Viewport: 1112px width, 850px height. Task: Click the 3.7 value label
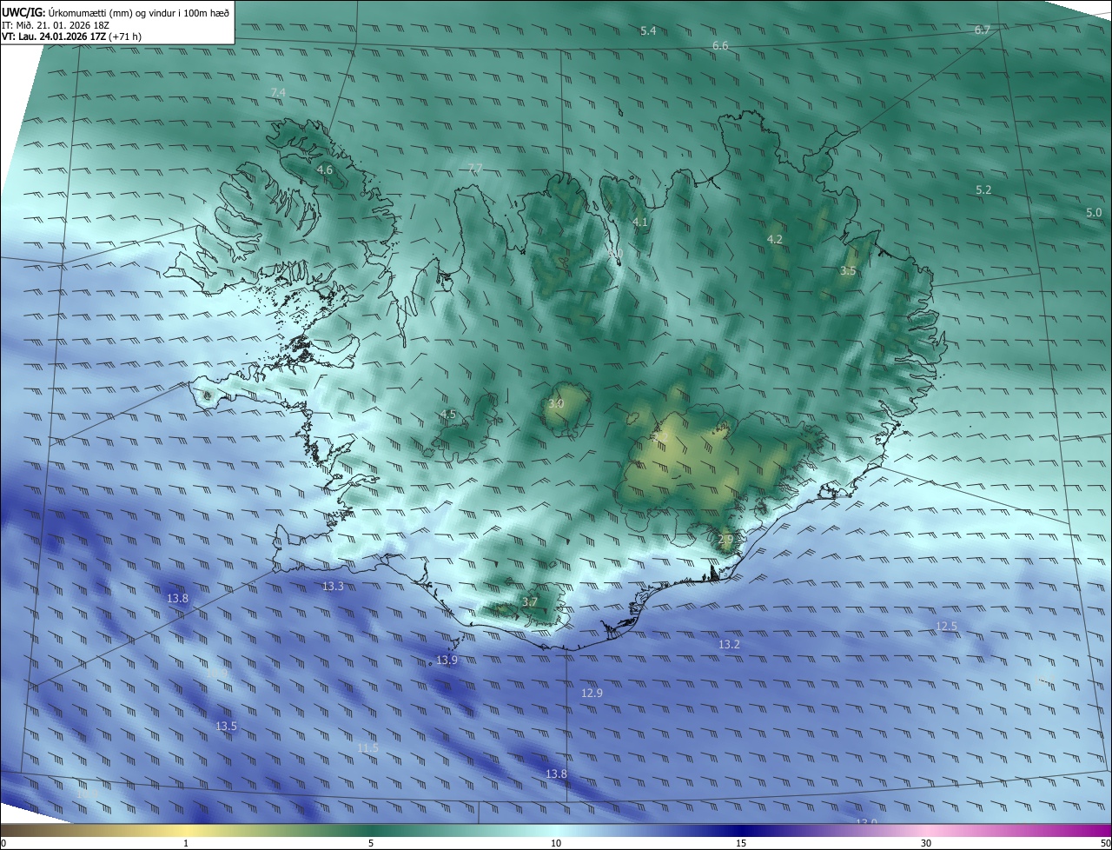click(530, 601)
